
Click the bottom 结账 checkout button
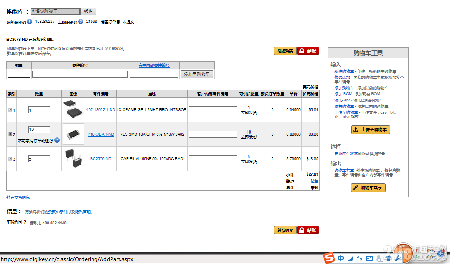308,230
